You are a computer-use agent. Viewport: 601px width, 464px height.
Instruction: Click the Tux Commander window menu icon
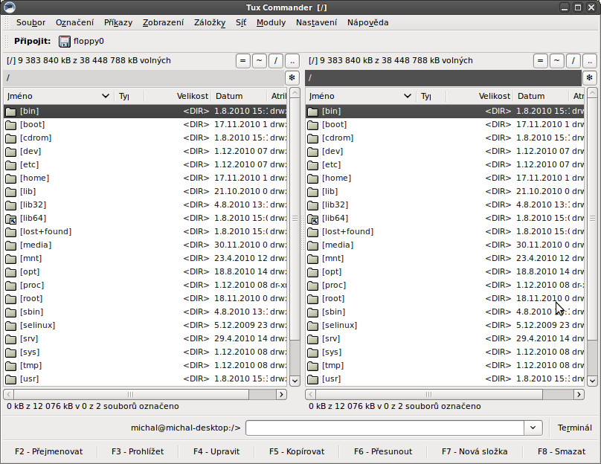9,7
